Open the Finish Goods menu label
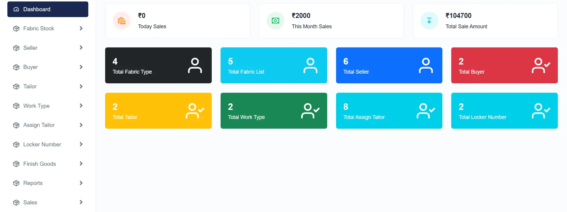The width and height of the screenshot is (567, 212). tap(40, 164)
